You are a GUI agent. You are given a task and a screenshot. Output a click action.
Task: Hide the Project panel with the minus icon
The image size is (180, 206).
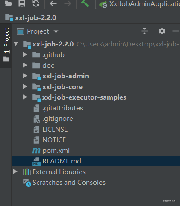(x=175, y=31)
